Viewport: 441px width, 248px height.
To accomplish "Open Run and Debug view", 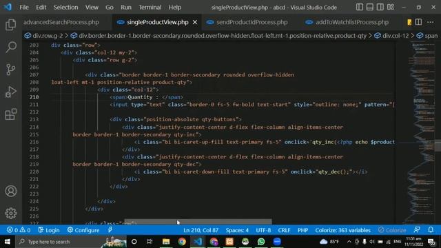I will (x=11, y=92).
